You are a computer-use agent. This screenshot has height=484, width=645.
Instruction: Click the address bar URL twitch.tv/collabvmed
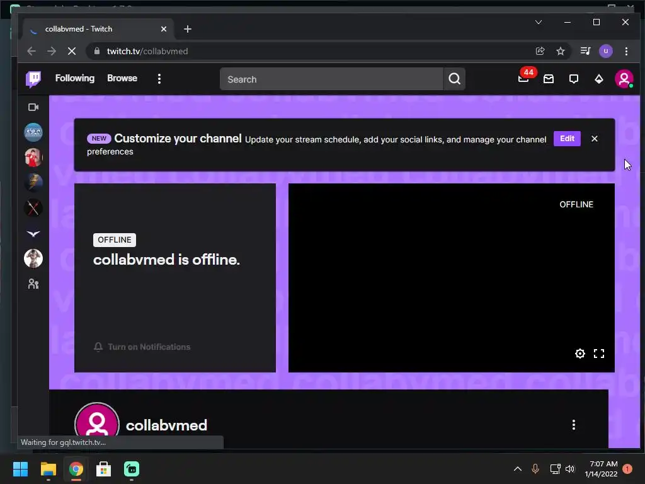(x=147, y=51)
